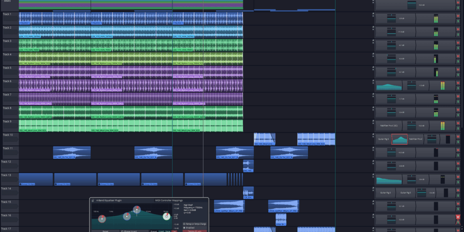Open MIDI Controller Mappings in plugin panel

click(x=169, y=200)
